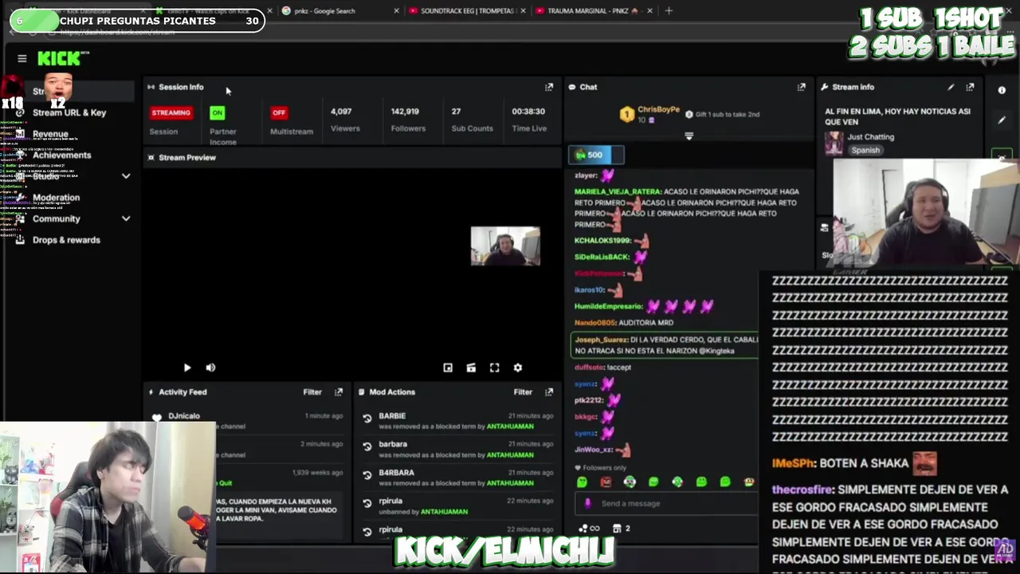Click the 142,919 Followers stat

click(x=408, y=120)
